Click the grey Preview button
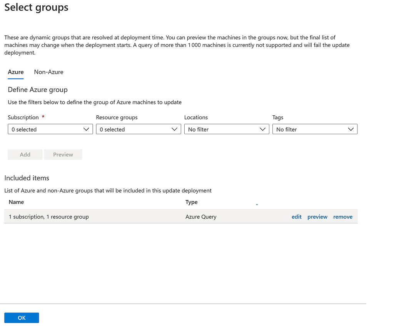394x326 pixels. tap(63, 155)
